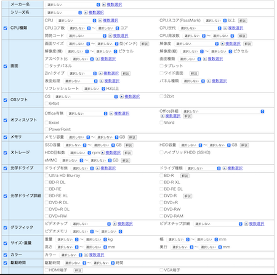Open 複数選択 link for ドライブ有無
Screen dimensions: 277x275
108,168
